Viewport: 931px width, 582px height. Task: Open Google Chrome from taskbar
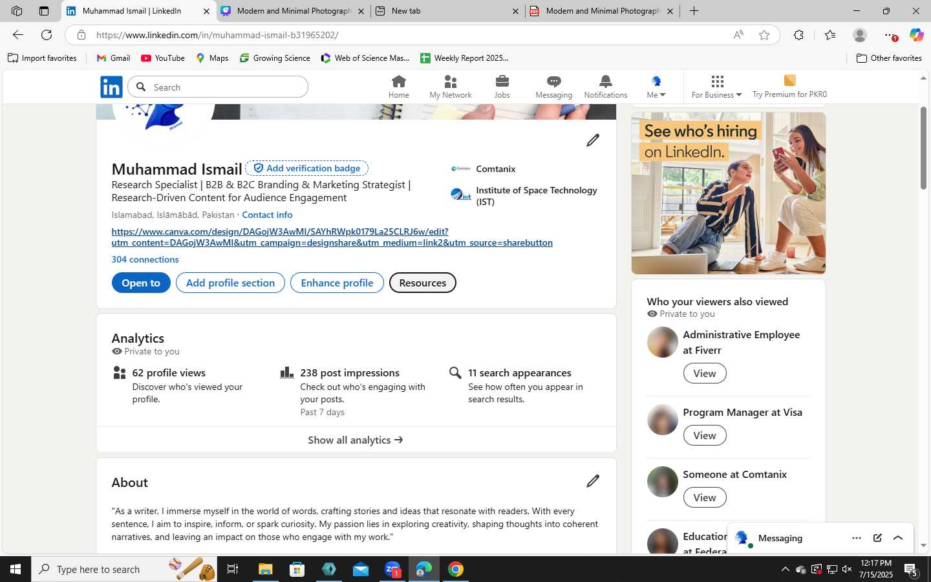(456, 569)
